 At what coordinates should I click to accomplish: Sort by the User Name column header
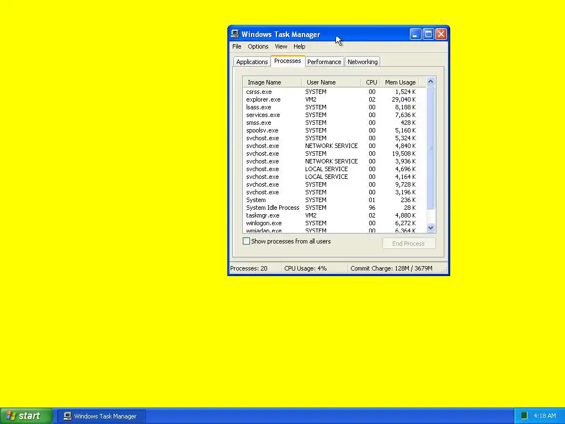(x=331, y=82)
